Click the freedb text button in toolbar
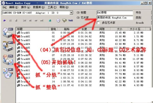This screenshot has height=103, width=153. 71,20
